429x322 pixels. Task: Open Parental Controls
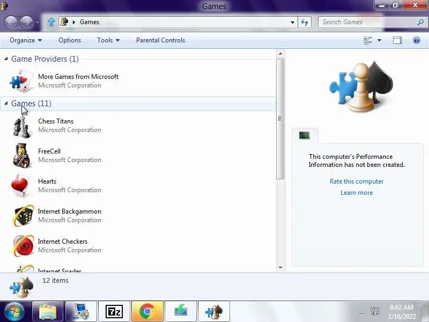[160, 40]
